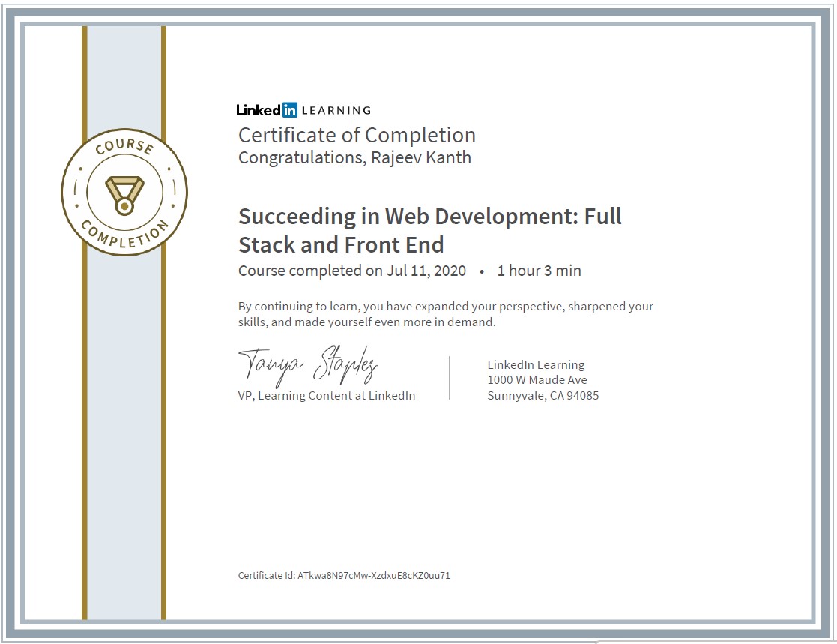This screenshot has width=837, height=644.
Task: Click the 'Linked' wordmark text
Action: tap(259, 110)
